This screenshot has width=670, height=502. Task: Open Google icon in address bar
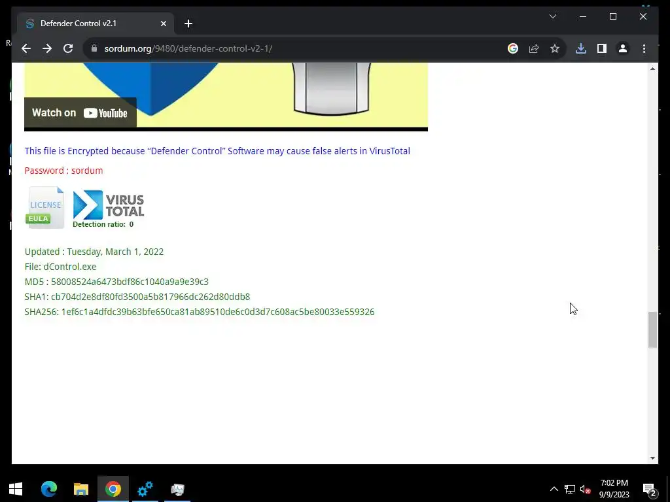[513, 48]
